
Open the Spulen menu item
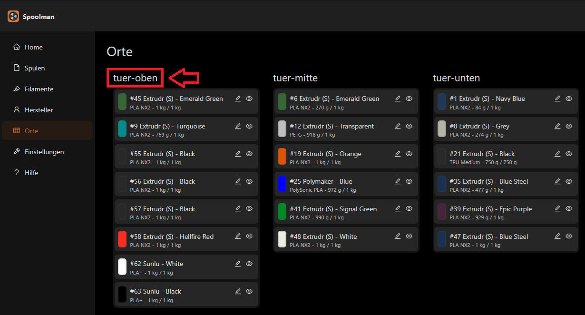point(35,68)
